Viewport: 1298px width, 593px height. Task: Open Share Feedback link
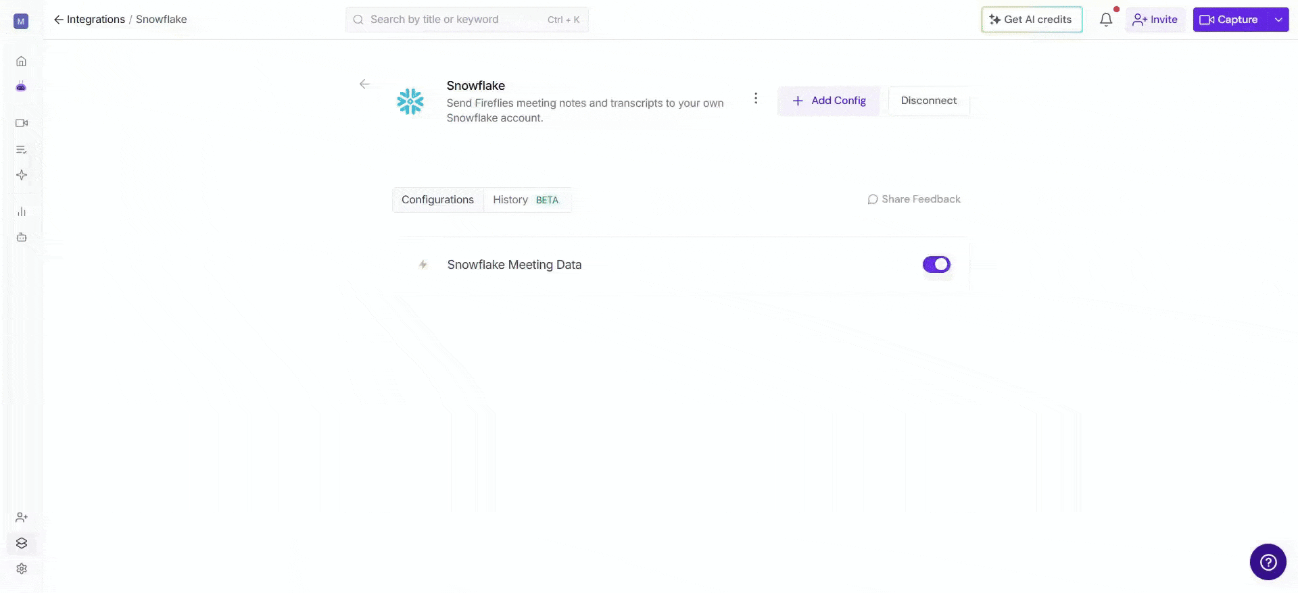coord(914,199)
